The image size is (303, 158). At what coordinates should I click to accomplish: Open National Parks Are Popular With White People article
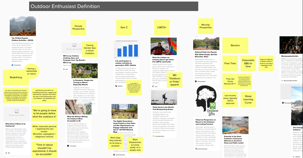(206, 55)
